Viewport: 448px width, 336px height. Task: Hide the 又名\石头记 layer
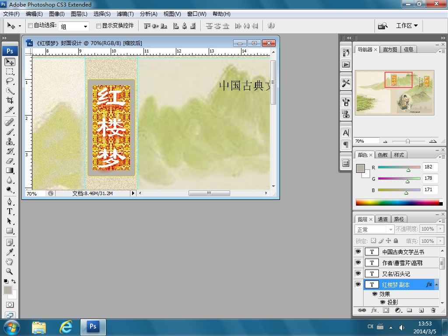coord(358,273)
